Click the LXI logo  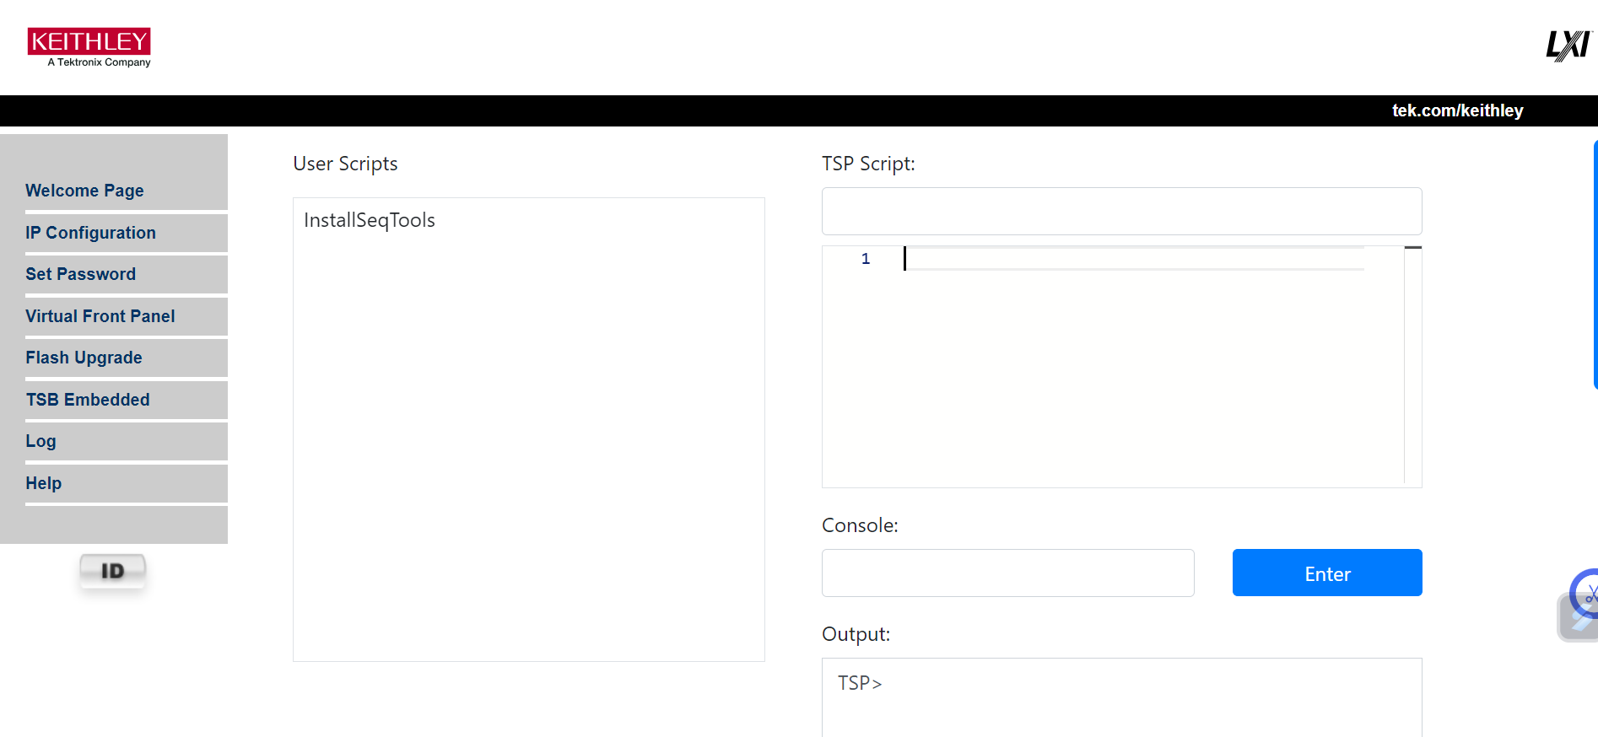pyautogui.click(x=1568, y=46)
